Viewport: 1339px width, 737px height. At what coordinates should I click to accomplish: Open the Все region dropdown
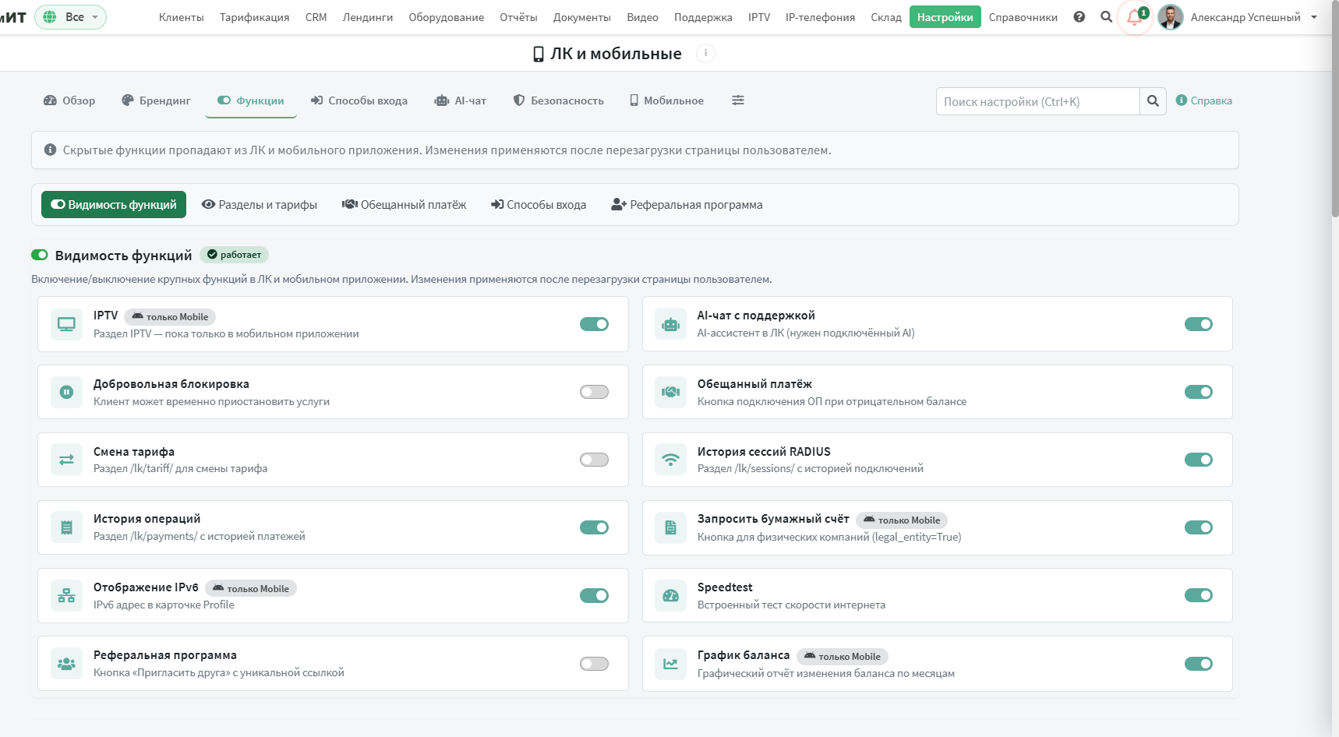[x=71, y=17]
